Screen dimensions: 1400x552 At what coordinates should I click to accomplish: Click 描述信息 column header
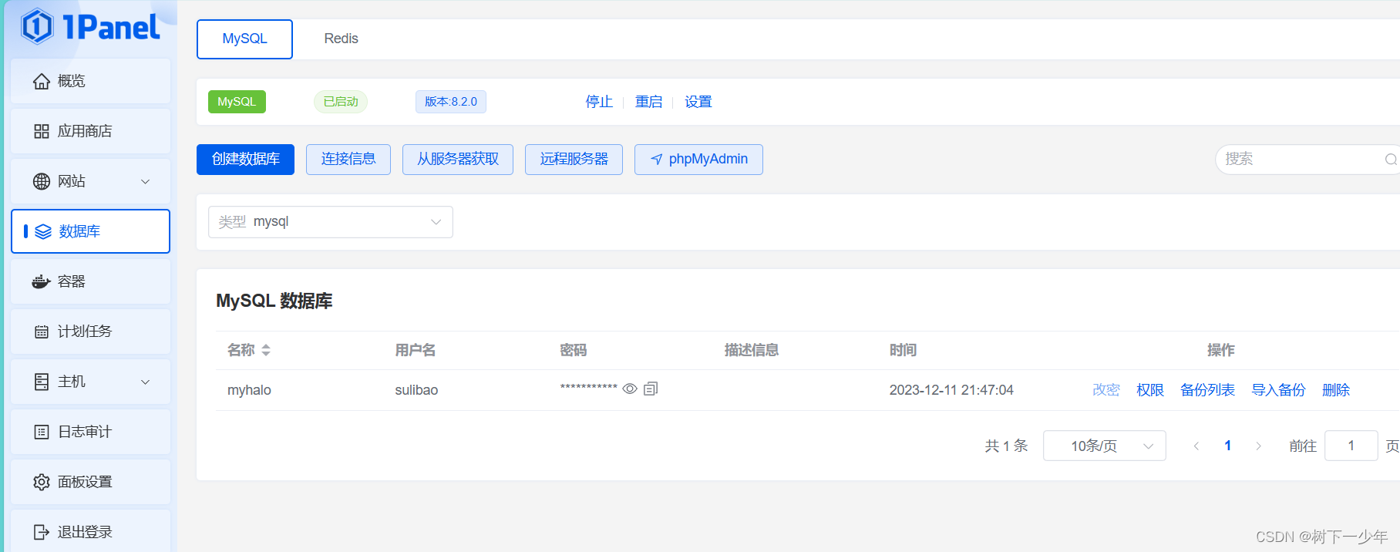coord(752,351)
